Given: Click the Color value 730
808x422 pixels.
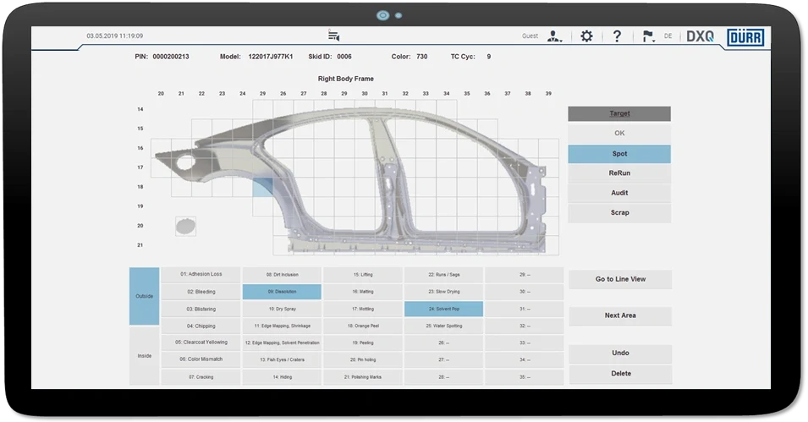Looking at the screenshot, I should pos(422,57).
